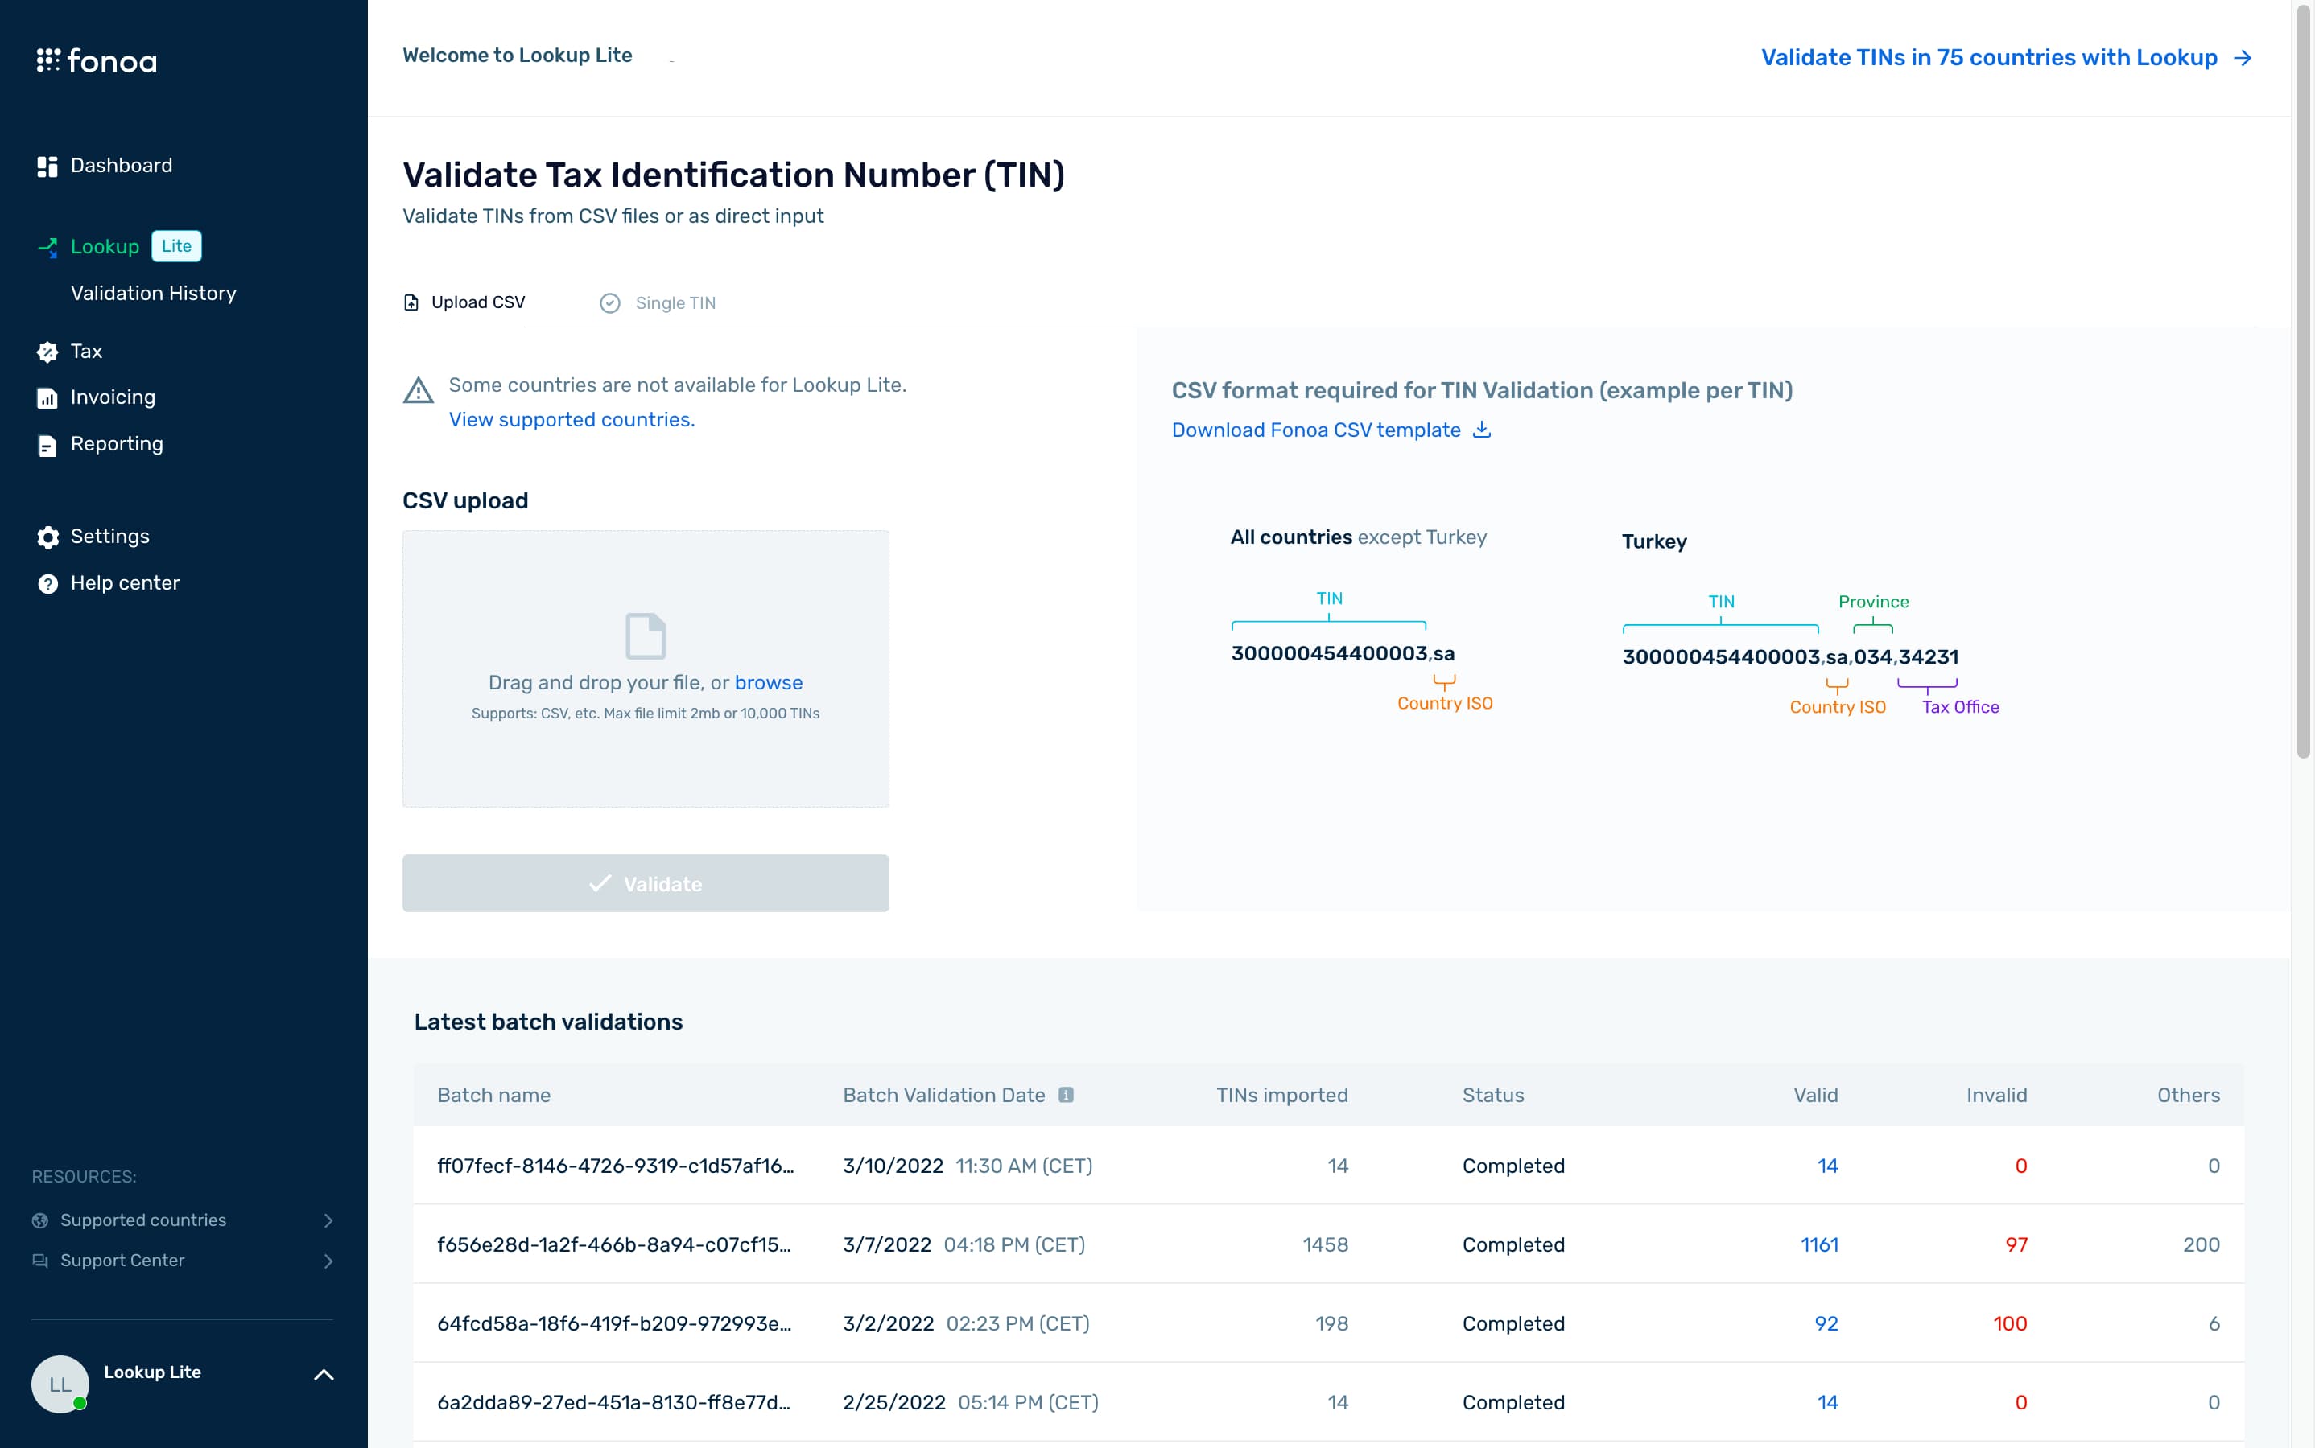The height and width of the screenshot is (1448, 2315).
Task: Open Settings gear in sidebar
Action: 47,537
